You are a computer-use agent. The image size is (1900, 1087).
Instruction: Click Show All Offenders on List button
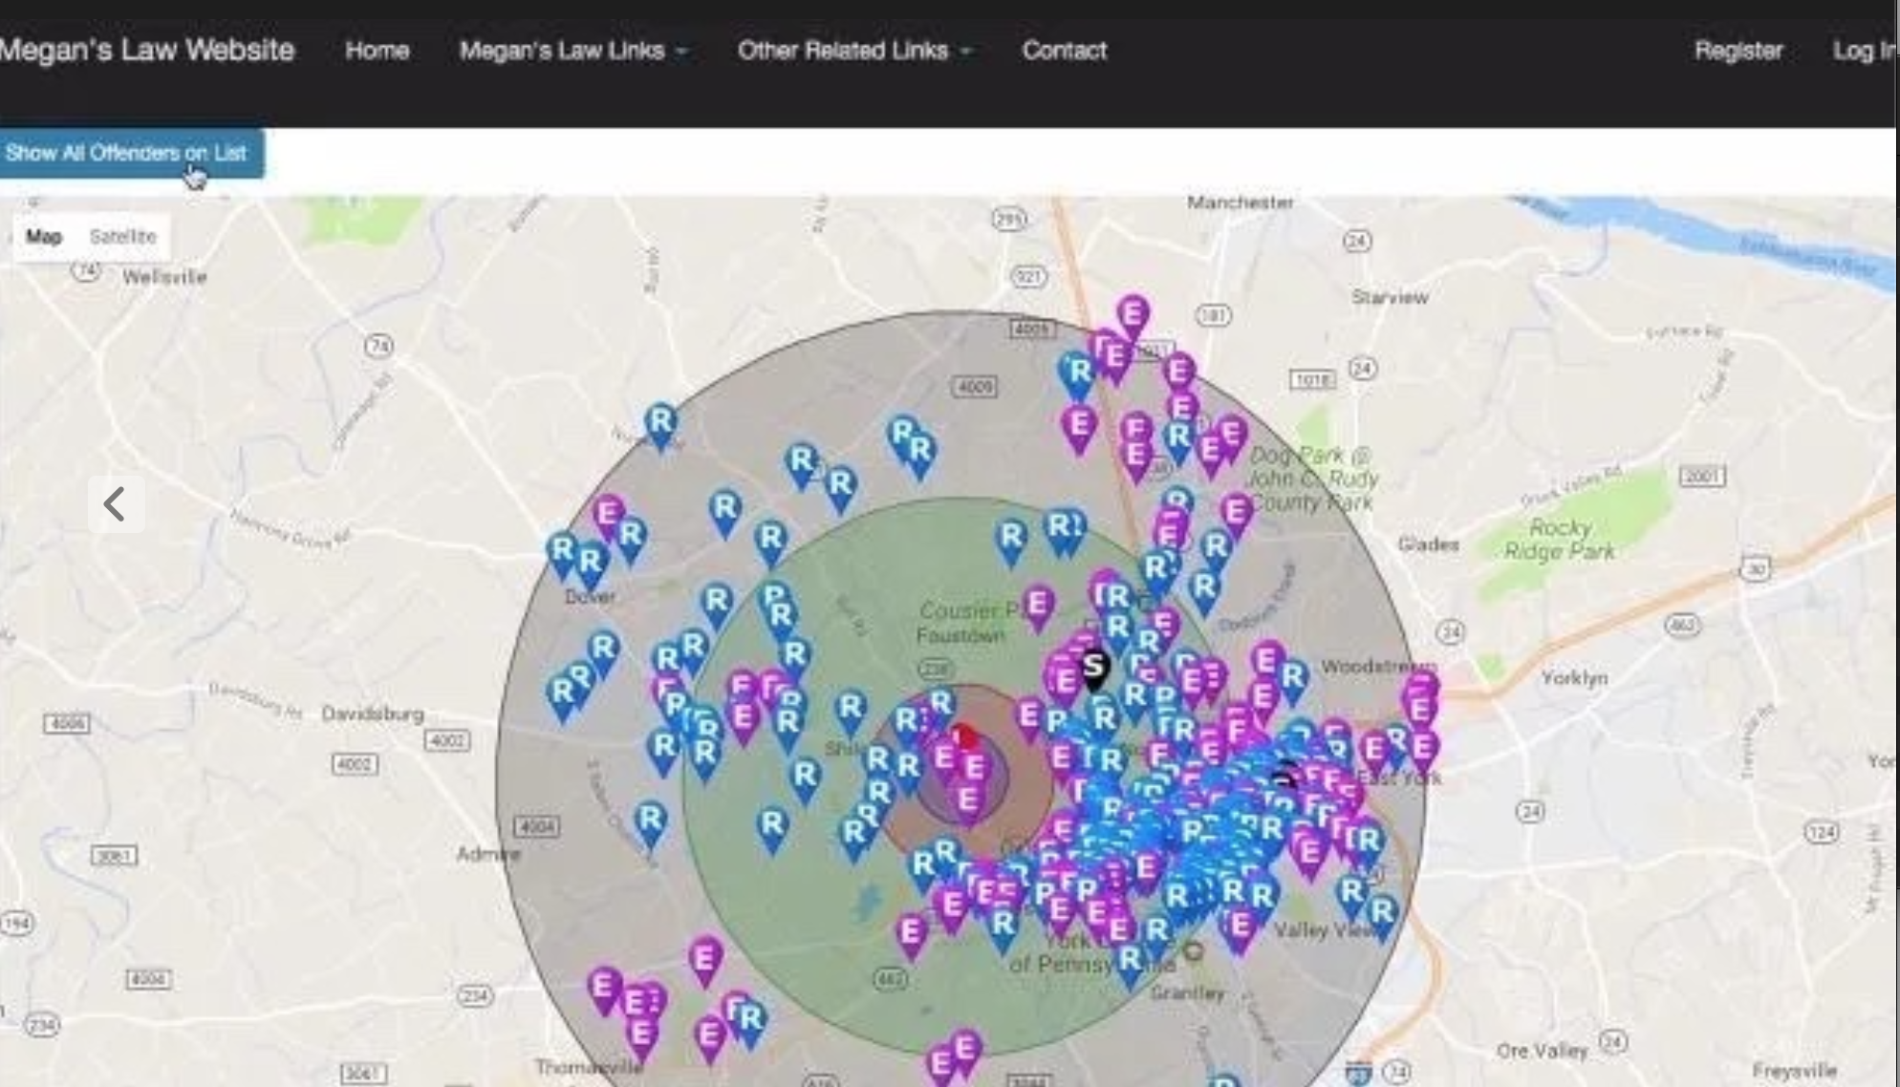[x=130, y=153]
